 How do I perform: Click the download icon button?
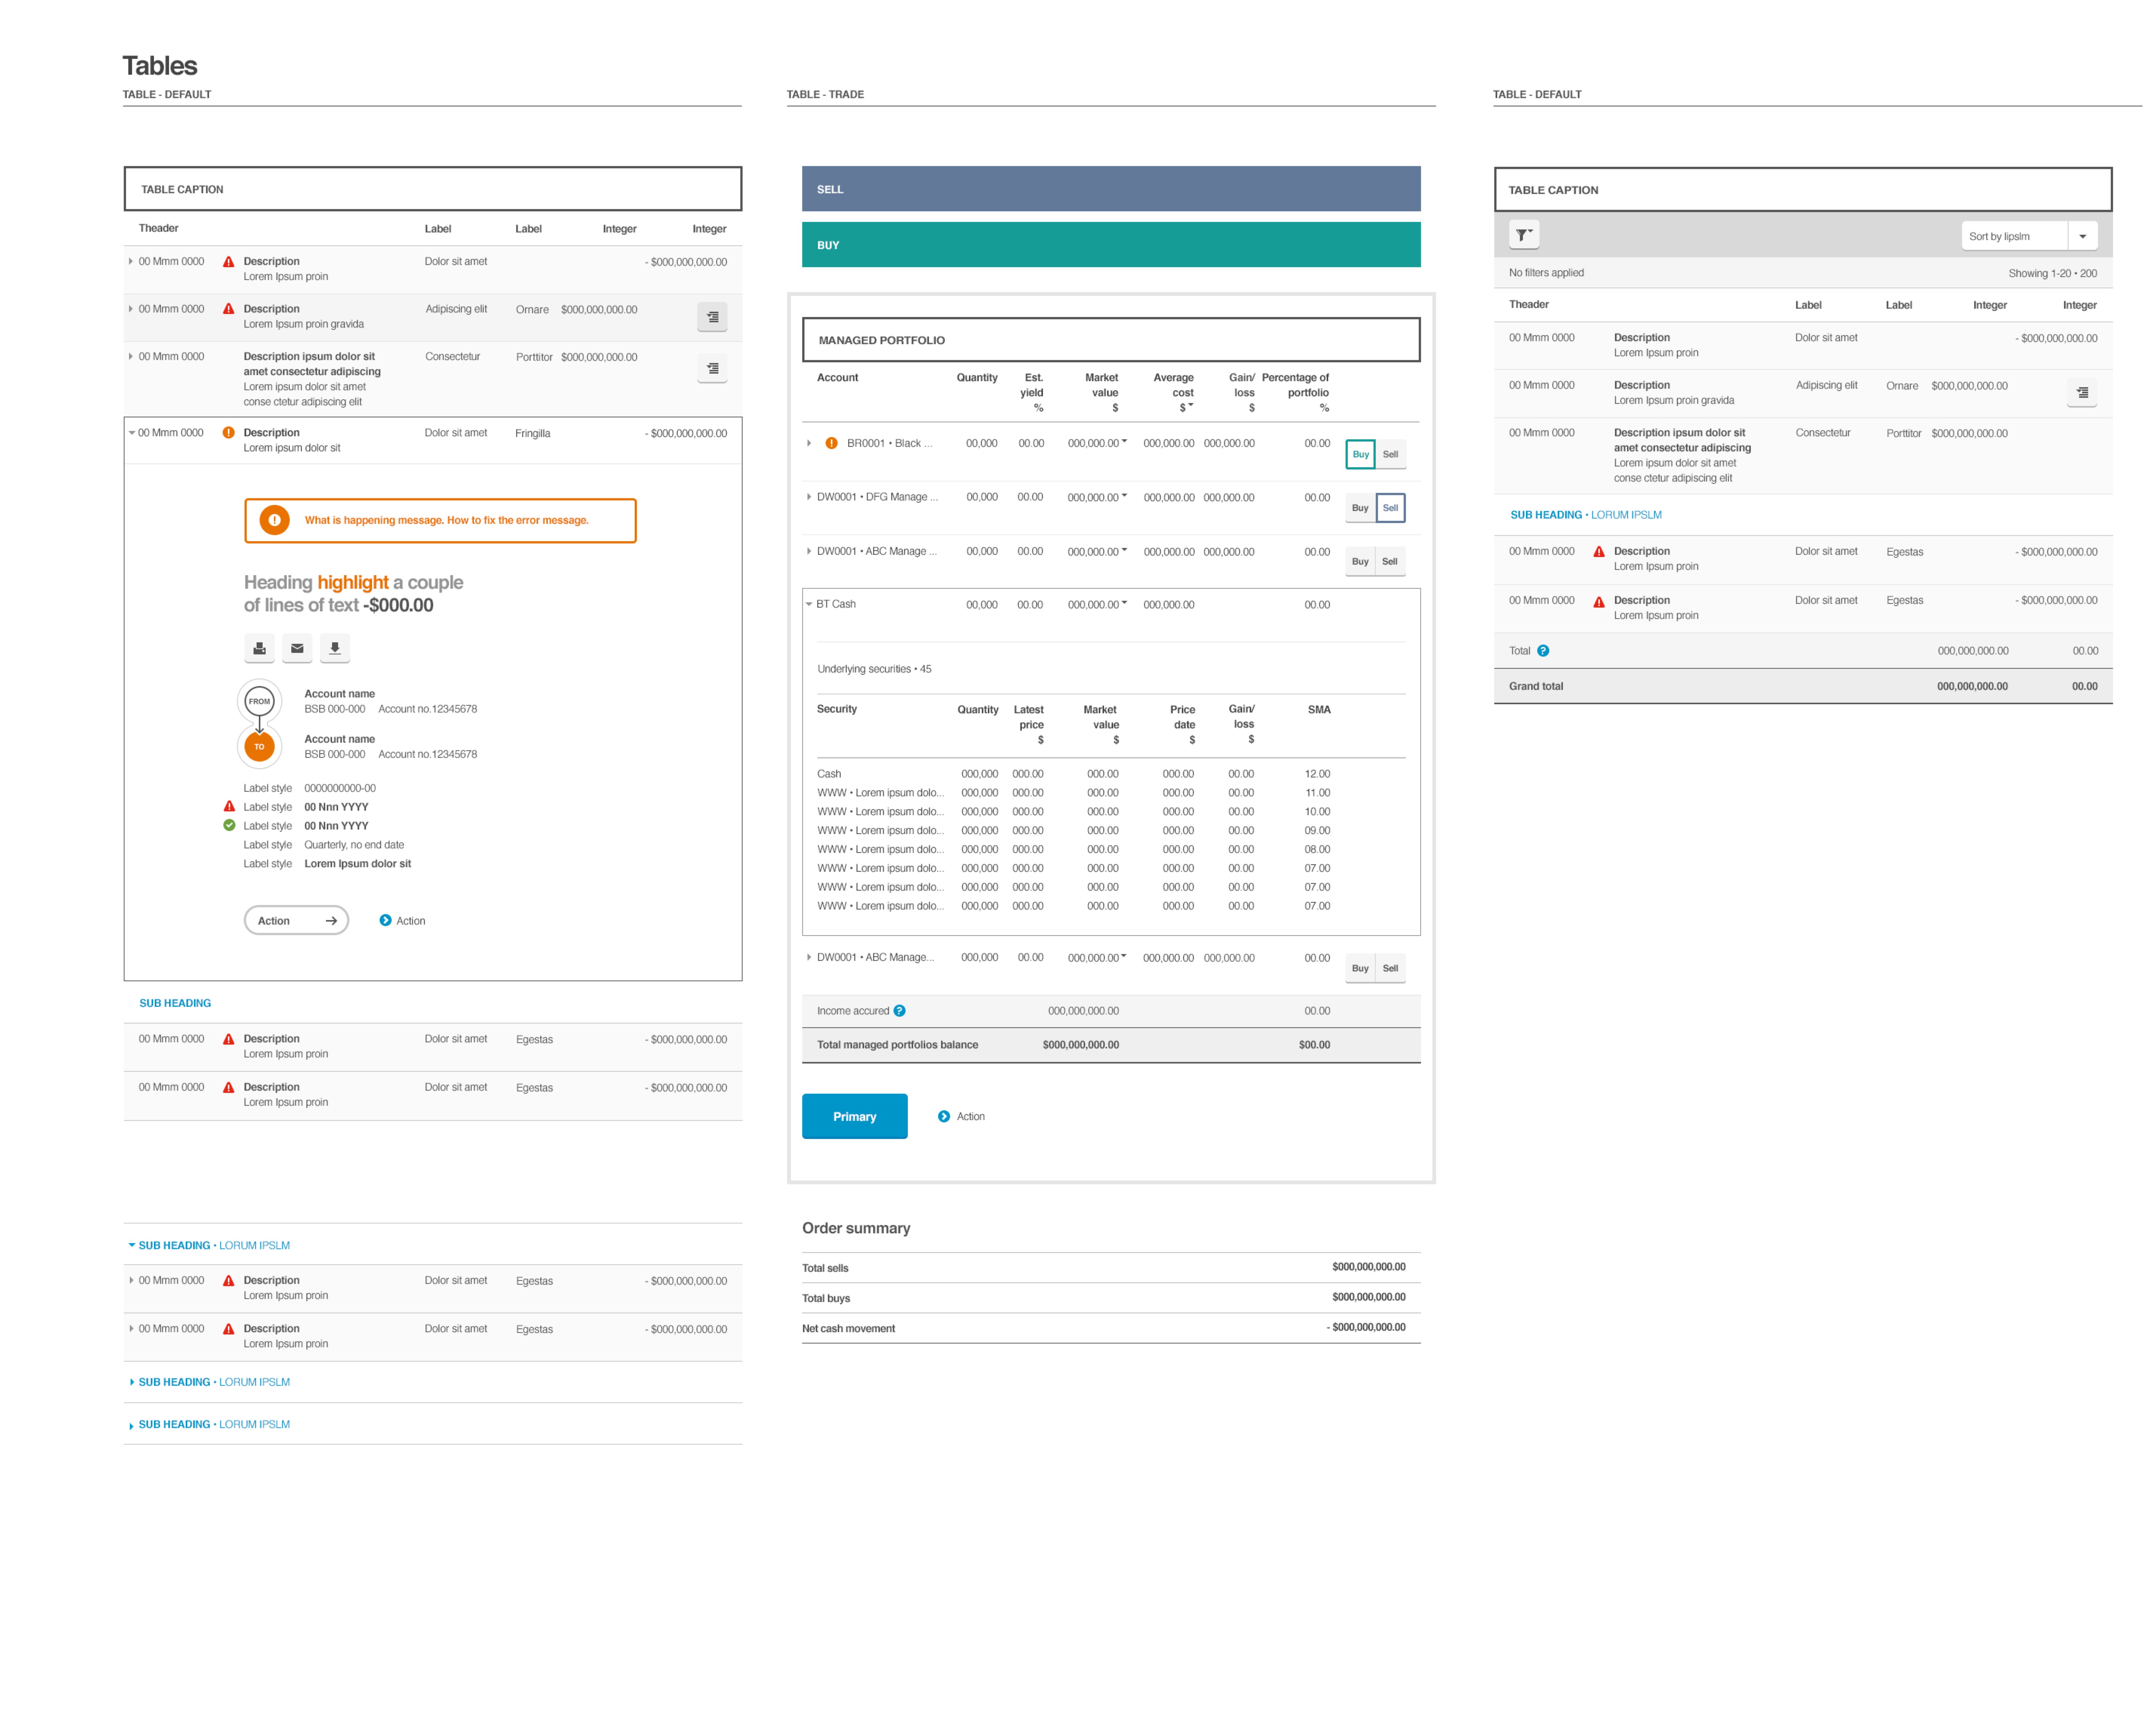tap(335, 648)
